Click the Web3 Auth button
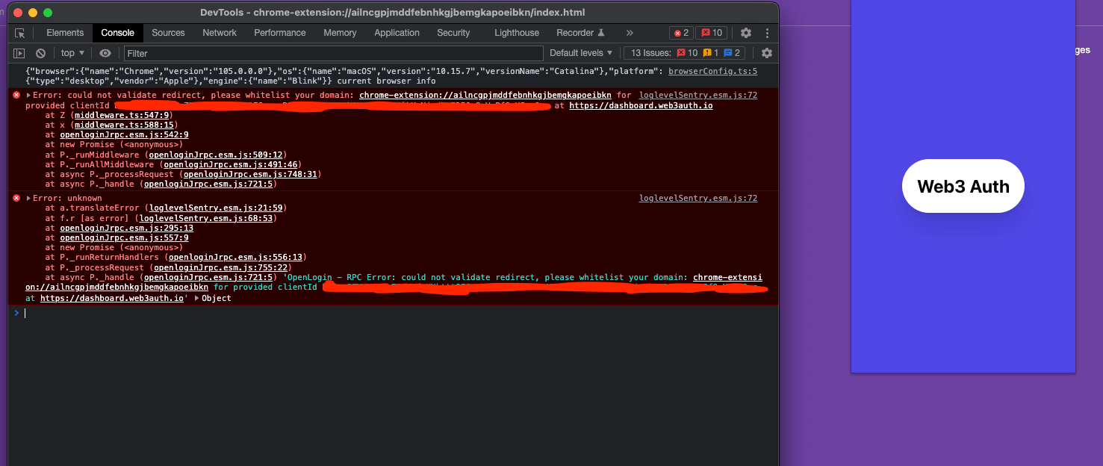The image size is (1103, 466). coord(963,186)
